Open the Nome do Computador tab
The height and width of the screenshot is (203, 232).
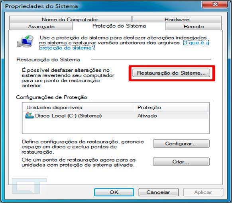pyautogui.click(x=71, y=20)
